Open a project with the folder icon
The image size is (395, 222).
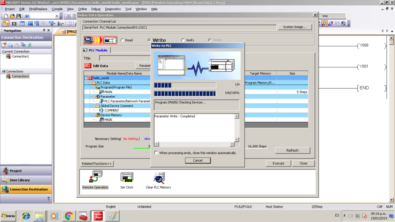(12, 16)
